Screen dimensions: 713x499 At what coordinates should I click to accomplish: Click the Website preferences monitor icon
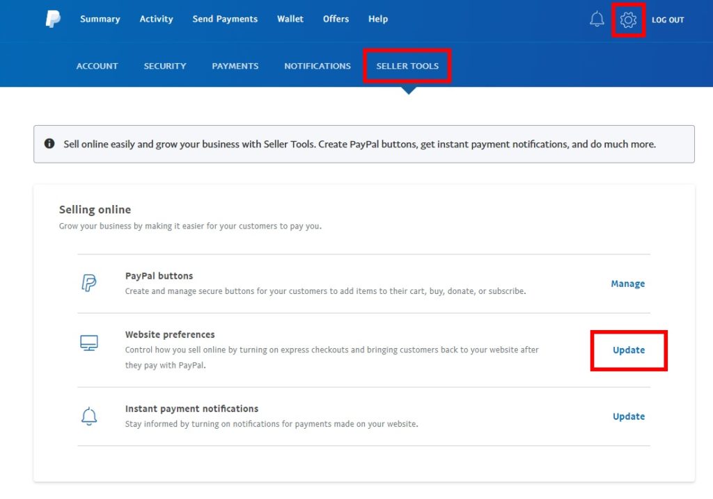89,343
